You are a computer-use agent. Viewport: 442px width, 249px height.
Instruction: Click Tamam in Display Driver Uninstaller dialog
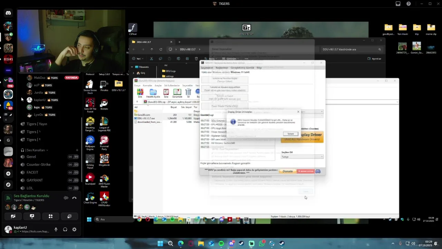290,134
